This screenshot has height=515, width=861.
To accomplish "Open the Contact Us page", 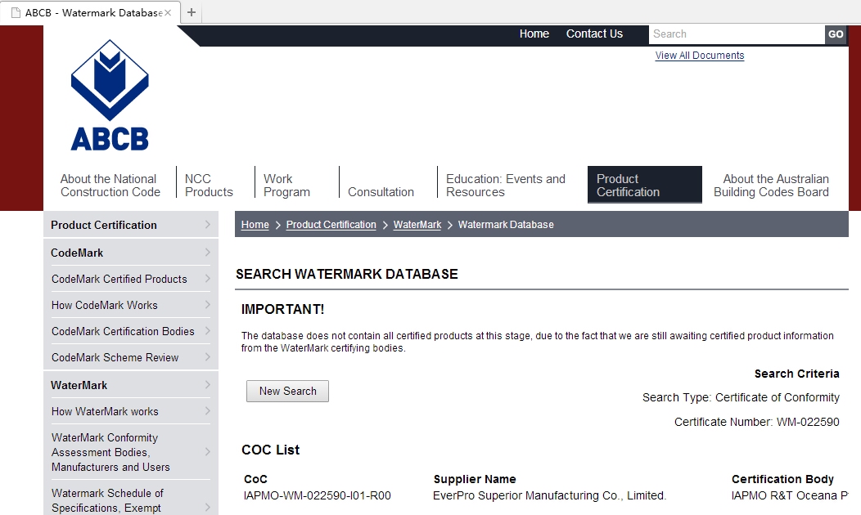I will click(x=594, y=34).
